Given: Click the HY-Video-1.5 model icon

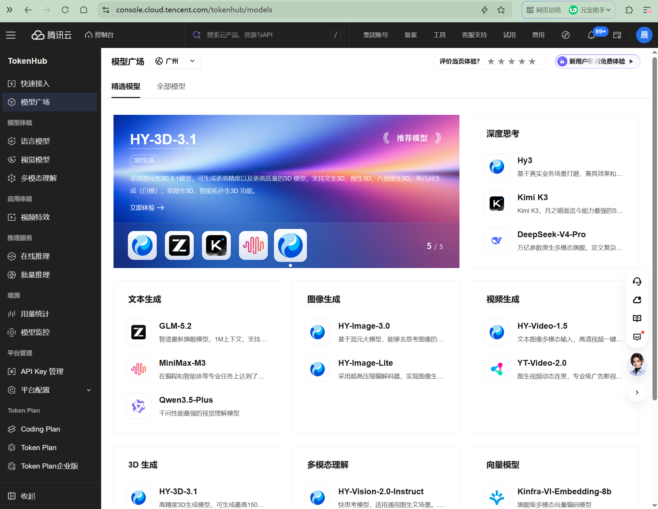Looking at the screenshot, I should coord(497,332).
